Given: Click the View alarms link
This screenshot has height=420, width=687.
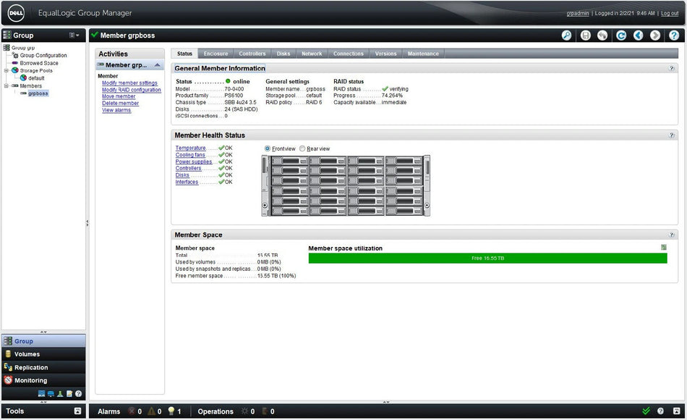Looking at the screenshot, I should pyautogui.click(x=116, y=110).
